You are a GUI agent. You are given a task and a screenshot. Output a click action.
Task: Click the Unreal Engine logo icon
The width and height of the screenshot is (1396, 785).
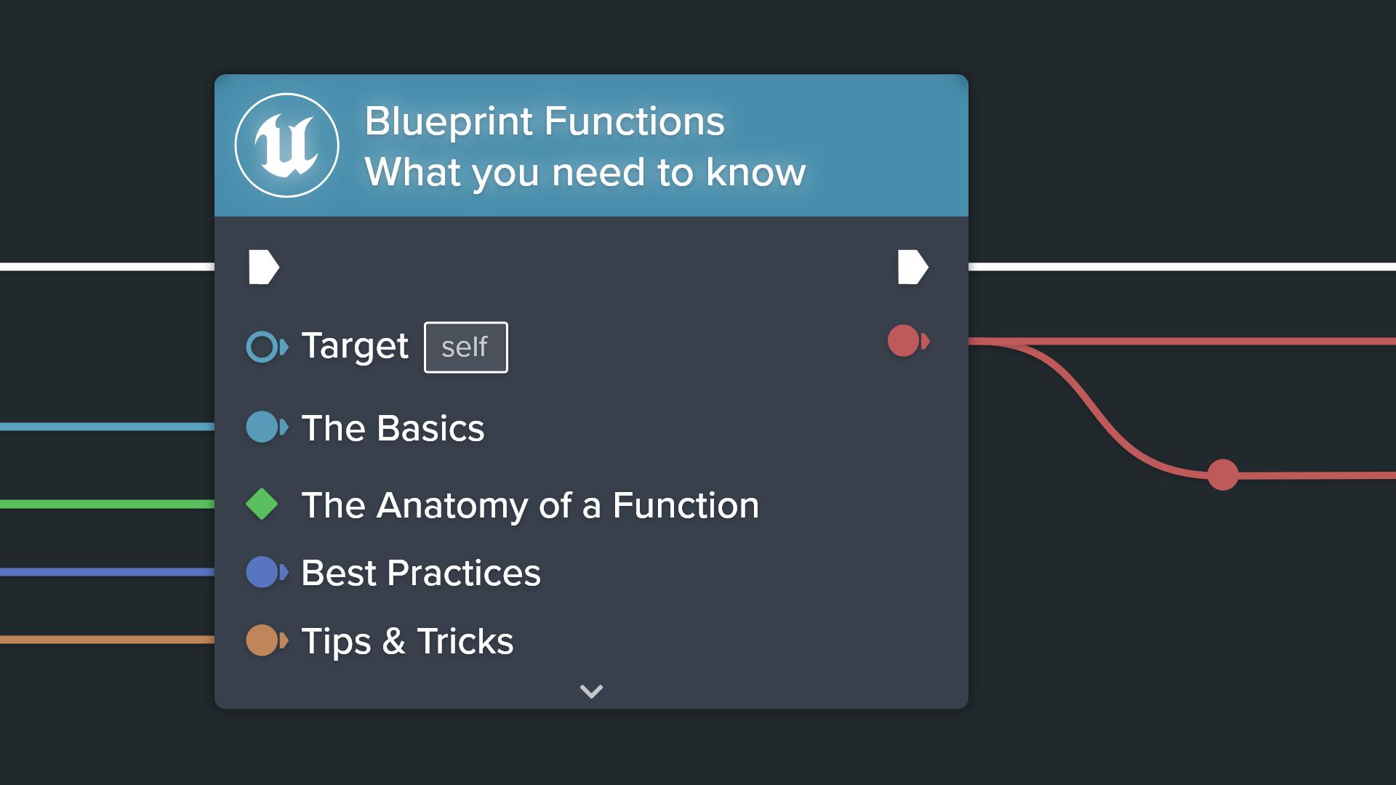click(x=286, y=145)
